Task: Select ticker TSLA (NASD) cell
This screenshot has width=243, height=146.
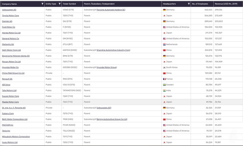Action: [69, 131]
